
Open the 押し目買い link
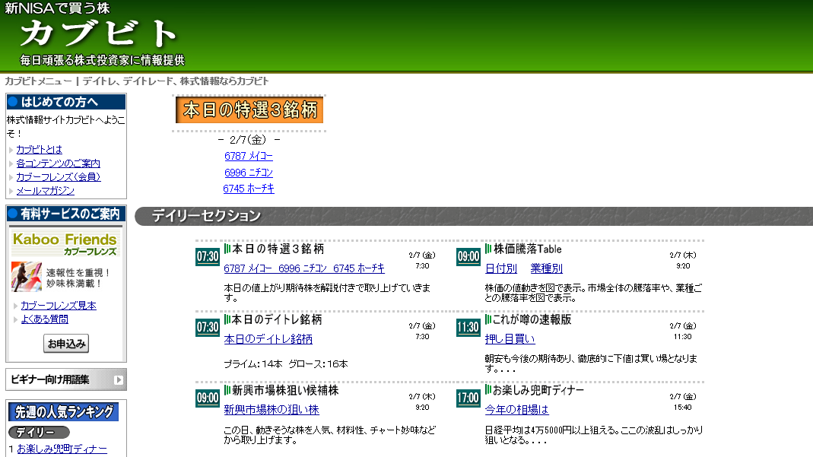coord(510,339)
